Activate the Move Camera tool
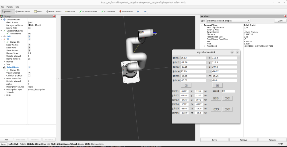287x147 pixels. pos(23,11)
